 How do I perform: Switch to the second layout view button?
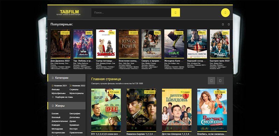click(220, 81)
